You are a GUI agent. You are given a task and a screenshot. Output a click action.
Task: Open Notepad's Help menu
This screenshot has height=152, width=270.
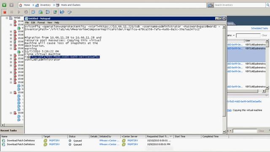[57, 22]
